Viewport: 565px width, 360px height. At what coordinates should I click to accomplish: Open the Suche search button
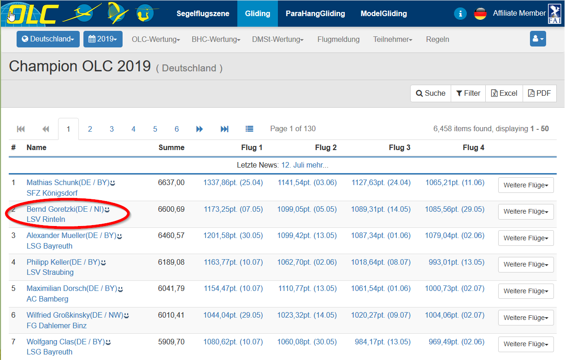[430, 93]
